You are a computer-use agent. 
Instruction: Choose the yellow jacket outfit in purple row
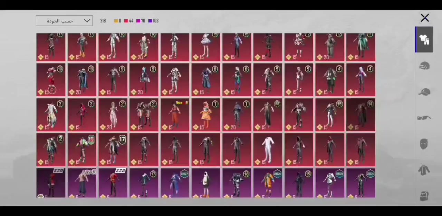(268, 183)
